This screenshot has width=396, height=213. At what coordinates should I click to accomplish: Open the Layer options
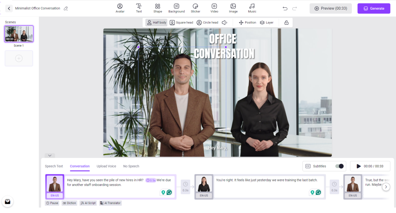[x=266, y=23]
